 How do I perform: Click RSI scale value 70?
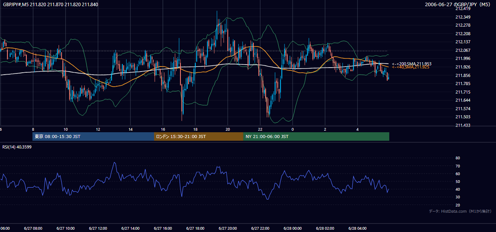(458, 166)
